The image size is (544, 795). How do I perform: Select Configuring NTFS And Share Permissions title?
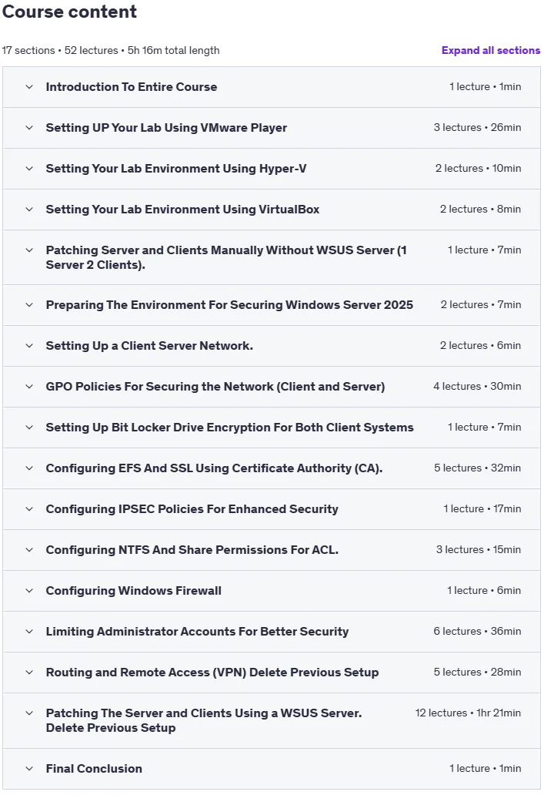[x=192, y=549]
